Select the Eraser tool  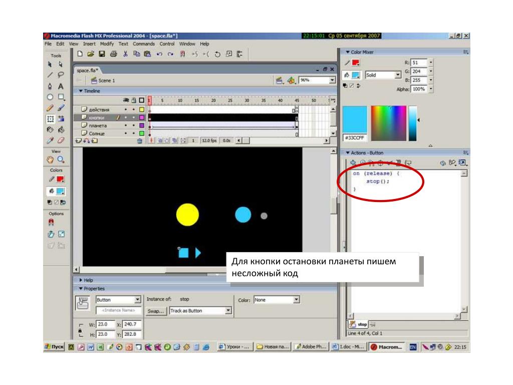coord(61,140)
